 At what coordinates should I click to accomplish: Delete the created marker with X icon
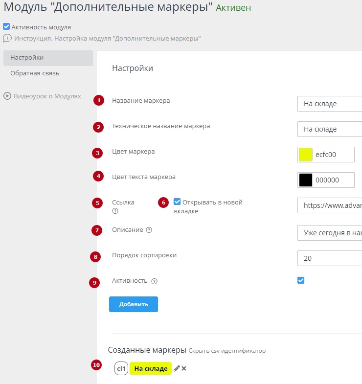coord(184,368)
